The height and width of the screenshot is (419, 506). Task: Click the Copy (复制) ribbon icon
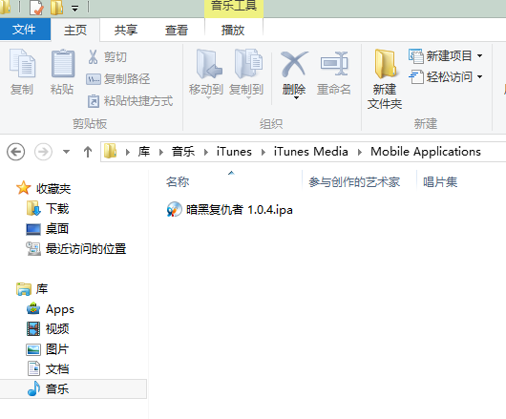22,63
